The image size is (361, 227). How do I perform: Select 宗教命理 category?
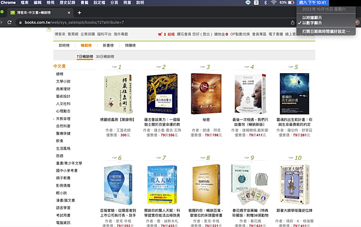coord(63,119)
